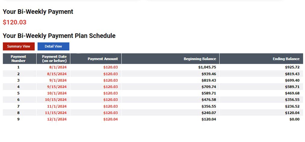
Task: Select the 9/15/2024 payment date
Action: (57, 87)
